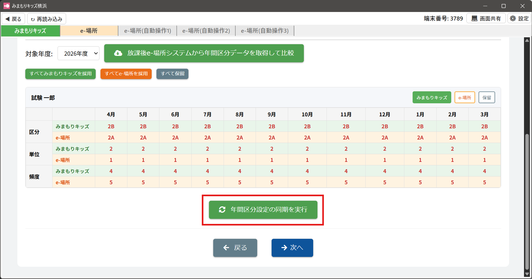Click the cloud download icon
The width and height of the screenshot is (532, 279).
pos(118,53)
